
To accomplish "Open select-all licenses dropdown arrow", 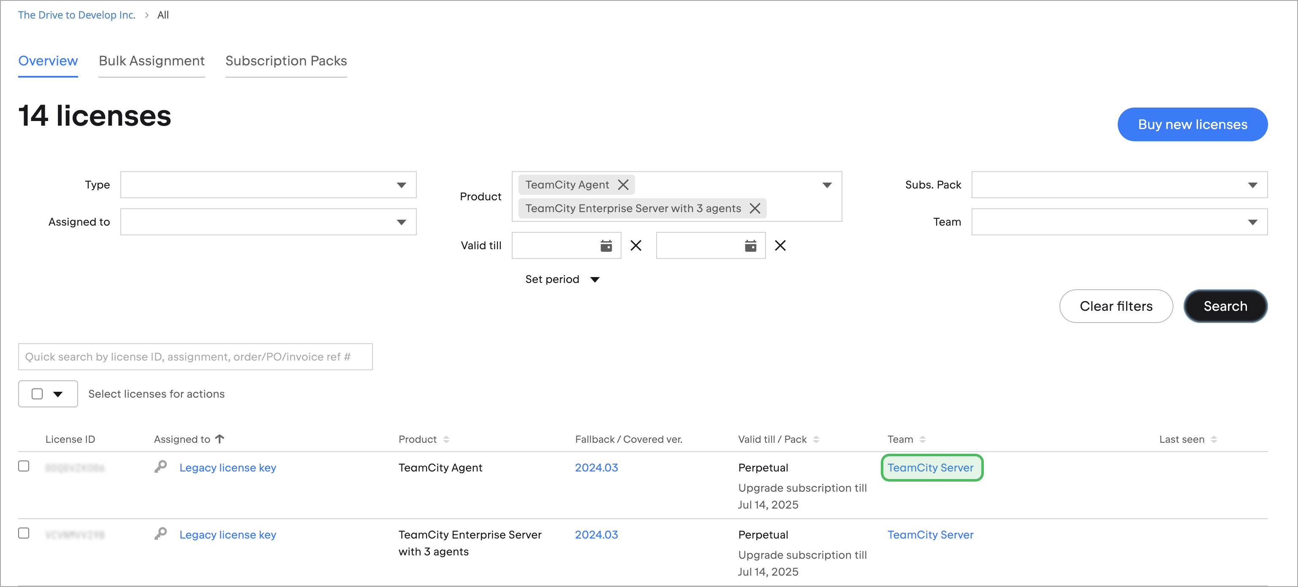I will [58, 394].
